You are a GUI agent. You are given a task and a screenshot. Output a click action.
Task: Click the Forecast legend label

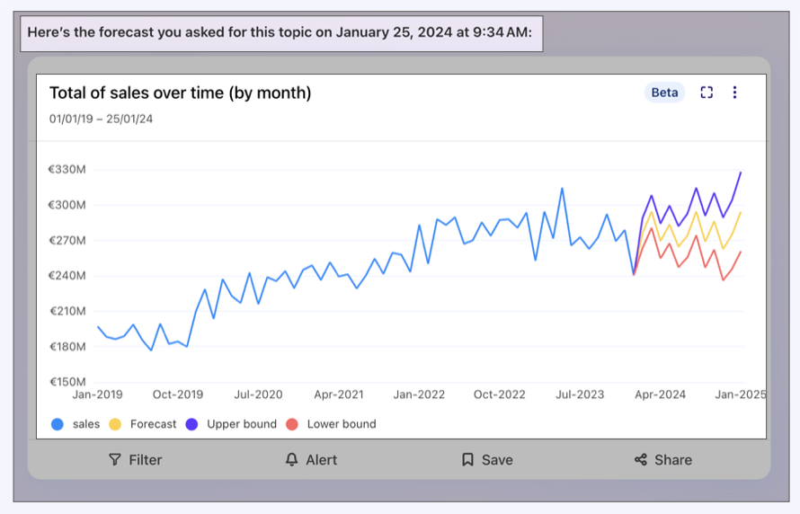coord(153,424)
